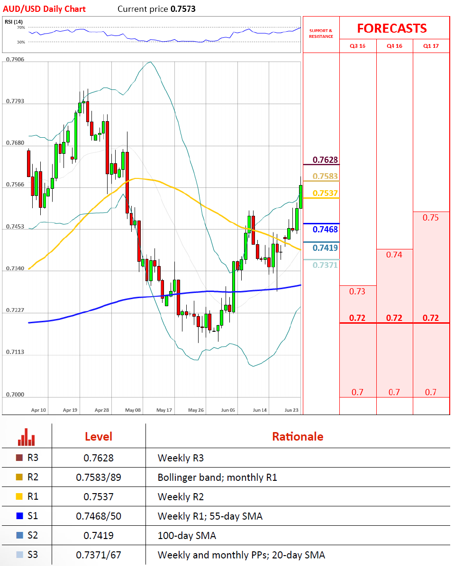454x566 pixels.
Task: Click the AUD/USD Daily Chart title
Action: (44, 9)
